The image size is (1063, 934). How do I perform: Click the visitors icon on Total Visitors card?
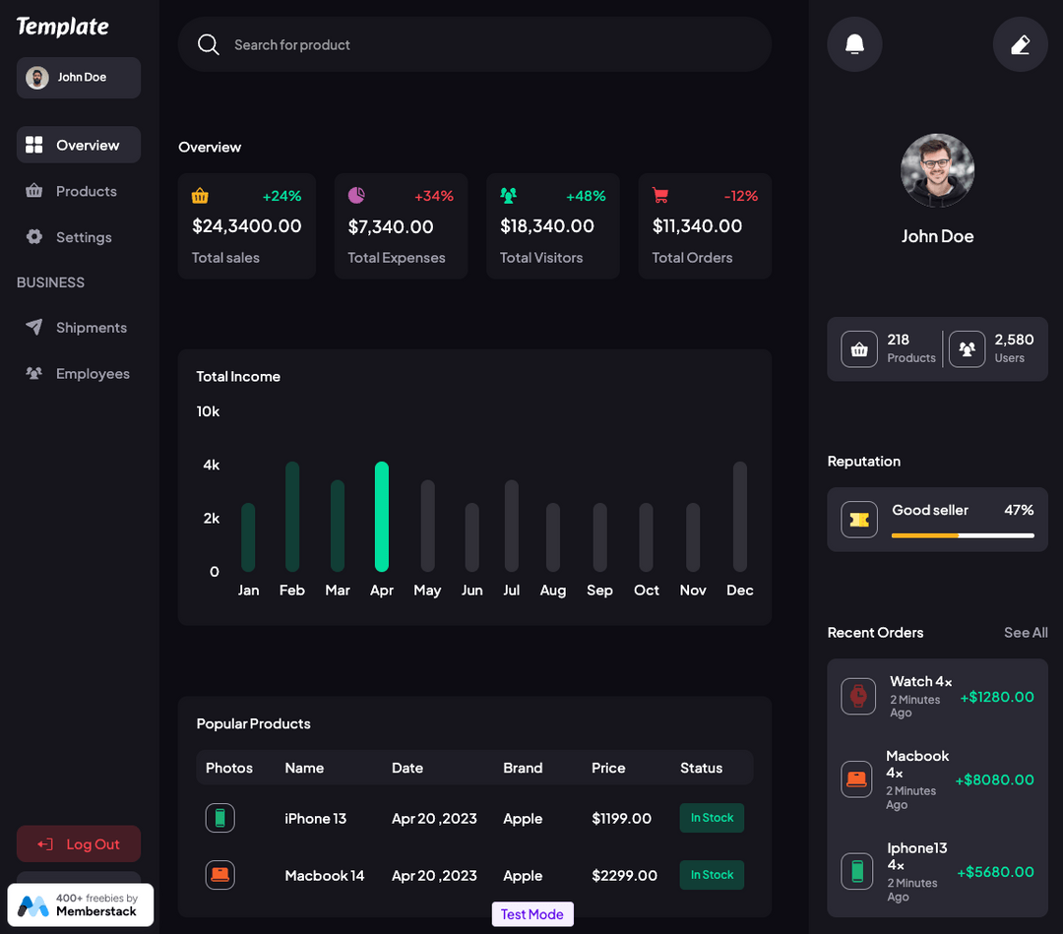point(508,195)
